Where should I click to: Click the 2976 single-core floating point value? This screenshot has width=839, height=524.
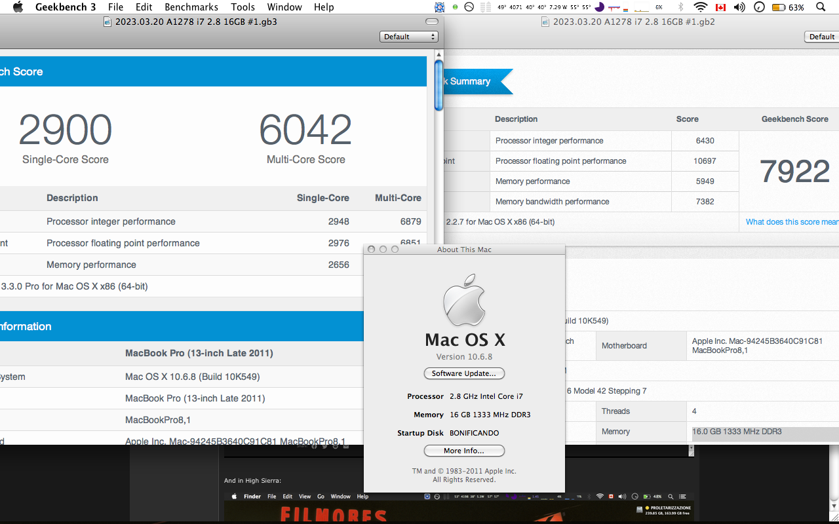(339, 243)
